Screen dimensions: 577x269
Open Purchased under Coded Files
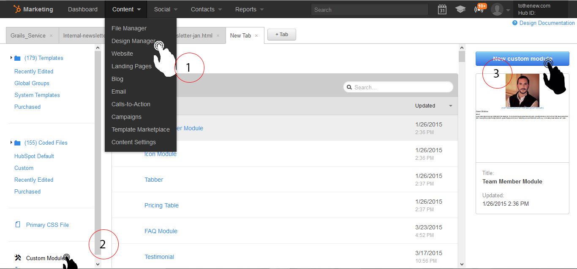pyautogui.click(x=27, y=192)
